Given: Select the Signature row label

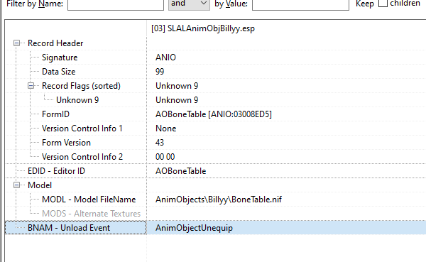Looking at the screenshot, I should pyautogui.click(x=60, y=58).
